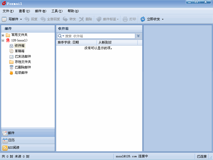This screenshot has width=213, height=160.
Task: Open the 已发送邮件 sent folder
Action: pyautogui.click(x=23, y=56)
